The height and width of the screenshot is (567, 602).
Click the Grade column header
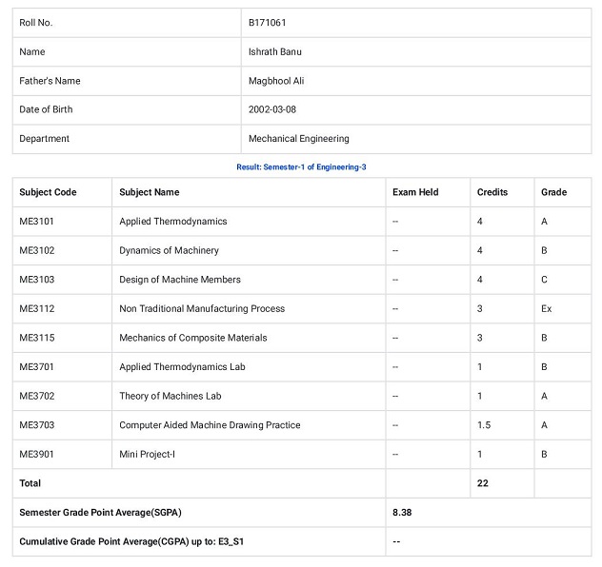pyautogui.click(x=553, y=192)
